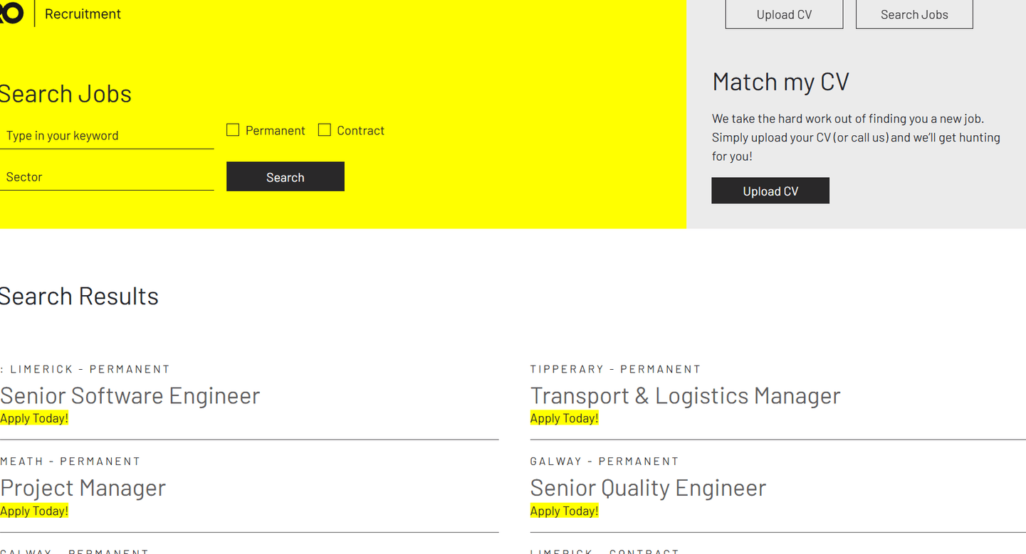Open the Project Manager job listing
The height and width of the screenshot is (554, 1026).
click(83, 488)
